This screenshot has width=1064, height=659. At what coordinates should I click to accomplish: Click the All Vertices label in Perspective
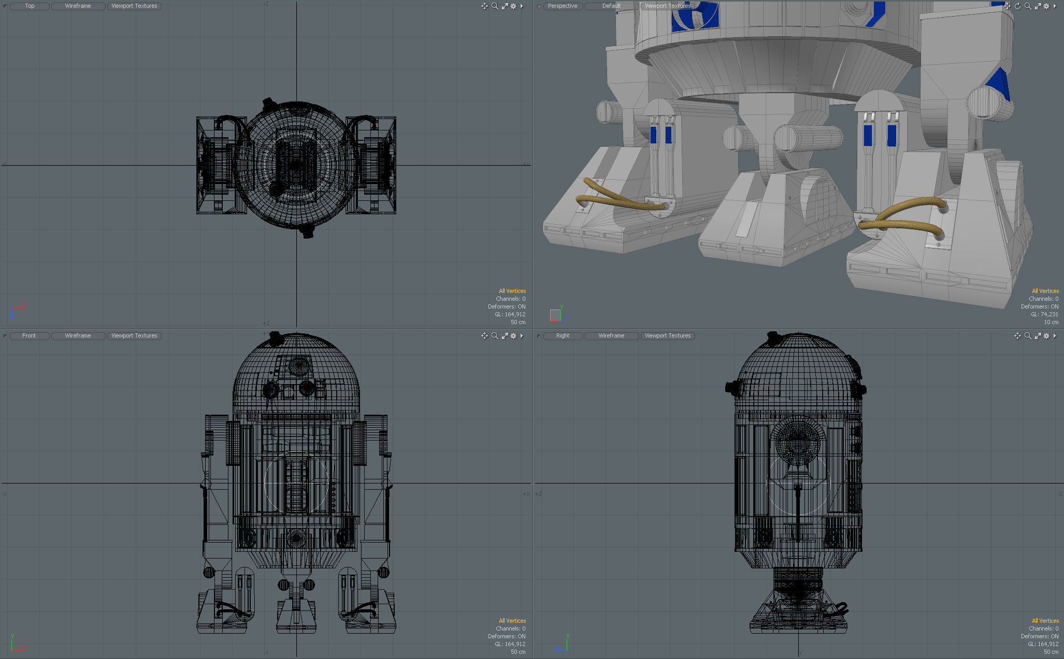pos(1045,291)
